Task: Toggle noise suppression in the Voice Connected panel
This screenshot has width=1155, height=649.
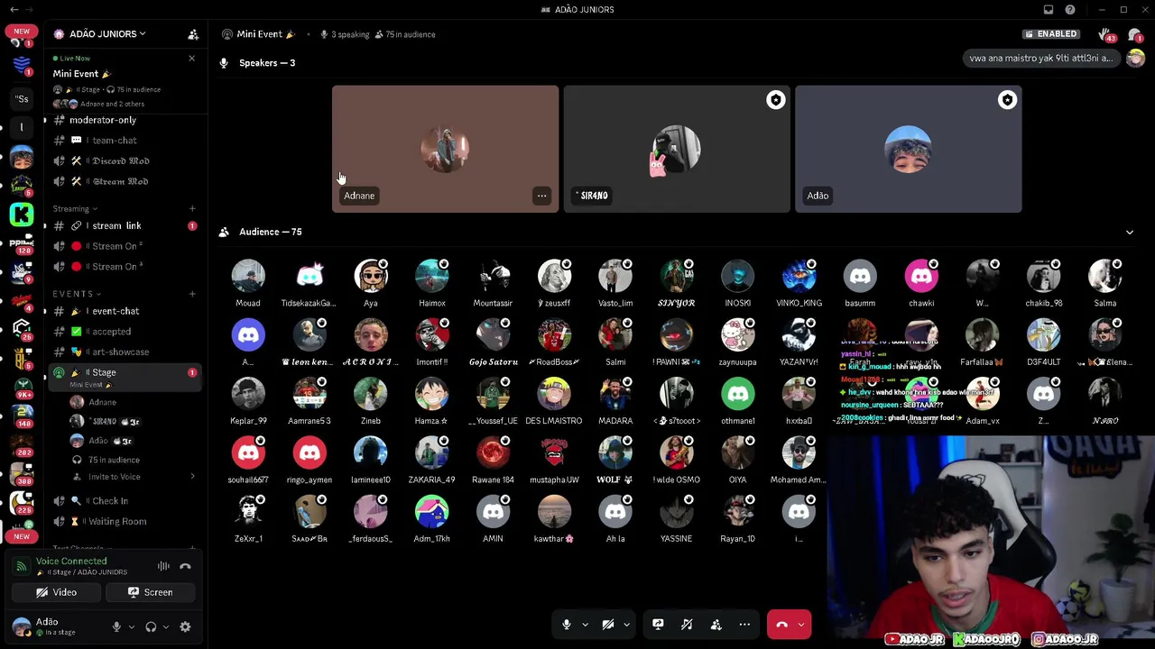Action: (x=163, y=566)
